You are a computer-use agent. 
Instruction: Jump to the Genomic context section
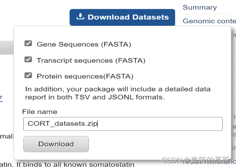[210, 21]
